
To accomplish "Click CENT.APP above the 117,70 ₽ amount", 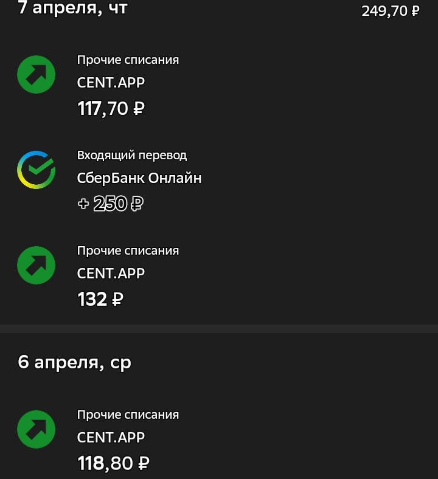I will point(111,83).
